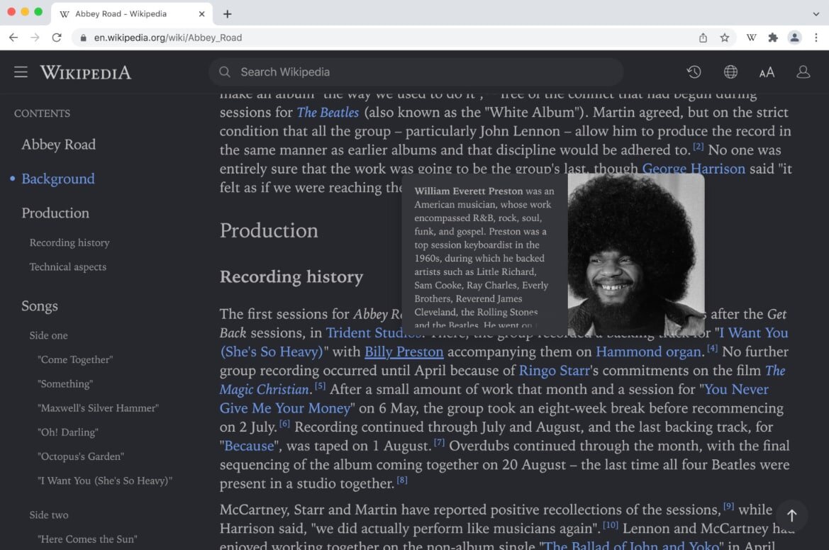This screenshot has width=829, height=550.
Task: Open the Billy Preston link
Action: (x=404, y=352)
